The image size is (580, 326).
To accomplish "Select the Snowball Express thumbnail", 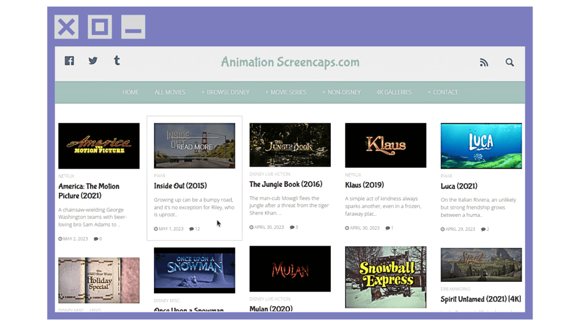I will [x=386, y=276].
